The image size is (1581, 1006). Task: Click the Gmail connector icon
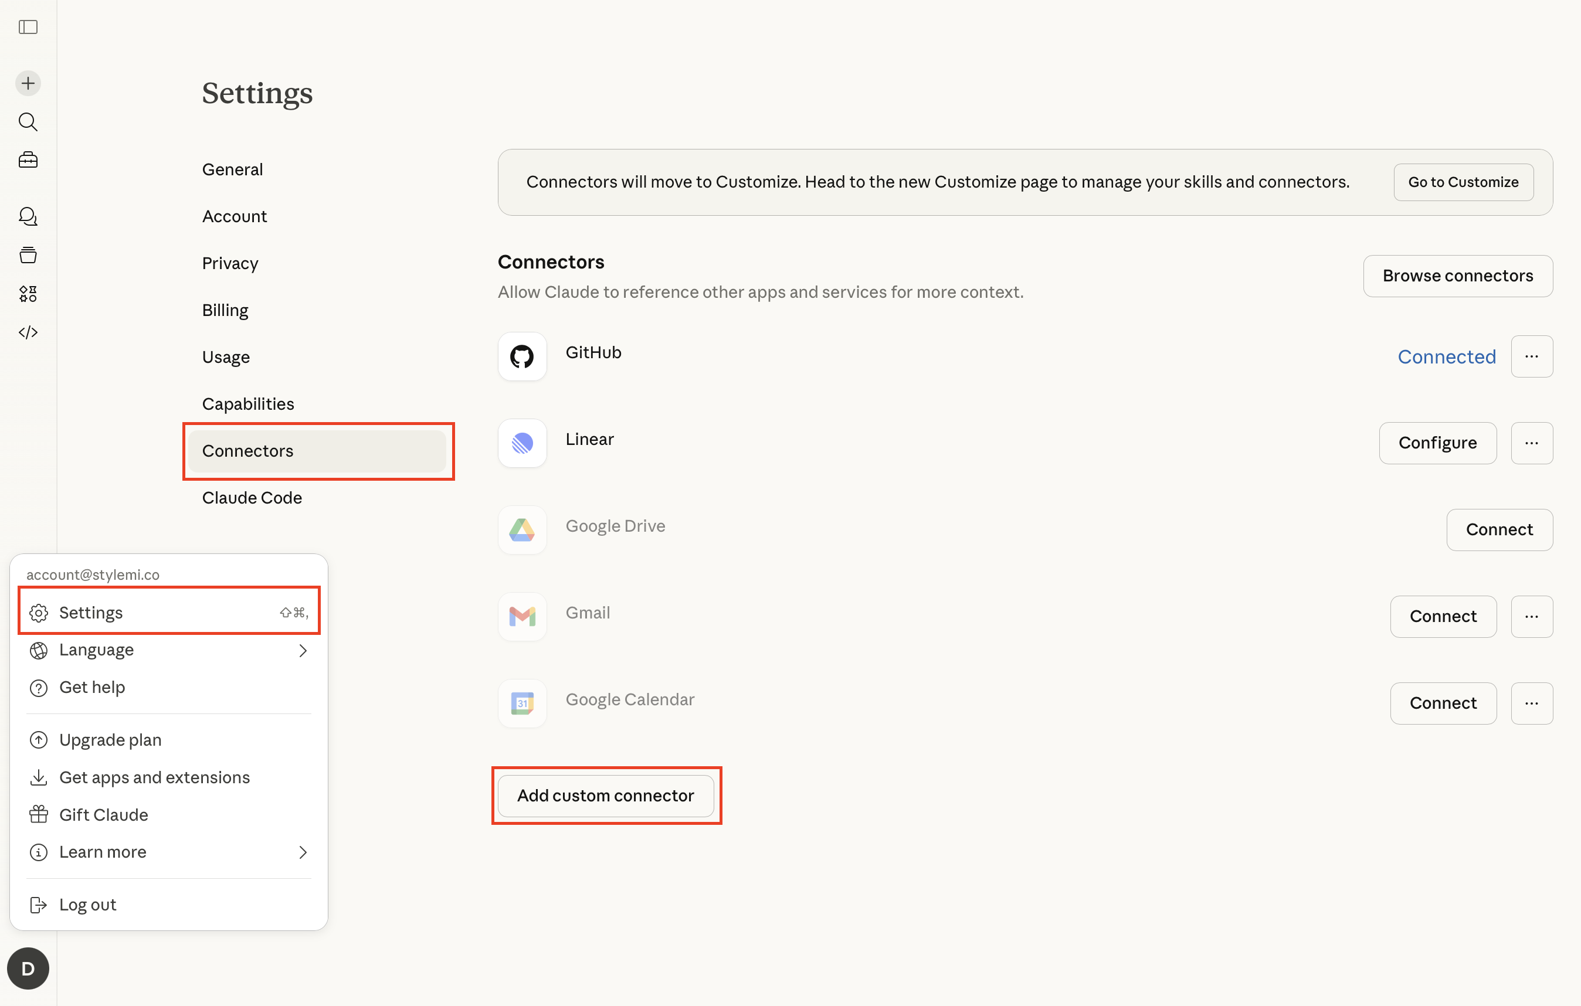(522, 616)
